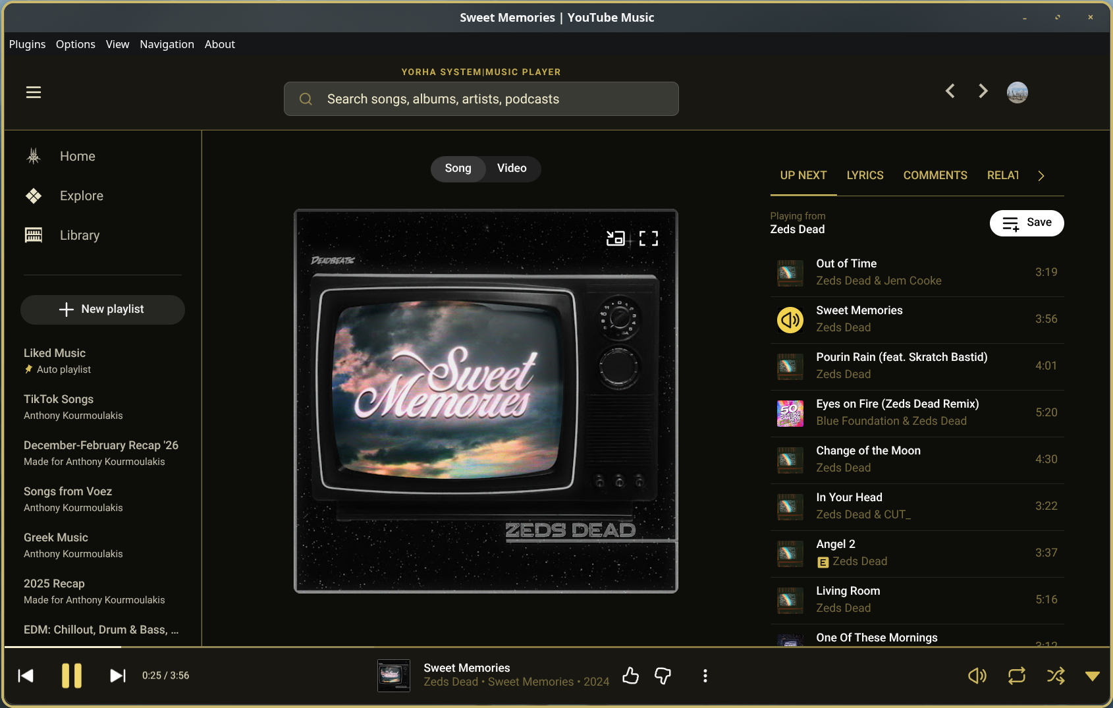Viewport: 1113px width, 708px height.
Task: Click the song progress bar
Action: [557, 647]
